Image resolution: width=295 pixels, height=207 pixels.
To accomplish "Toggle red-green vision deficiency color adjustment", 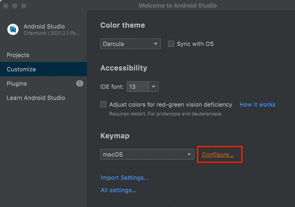I will 103,104.
